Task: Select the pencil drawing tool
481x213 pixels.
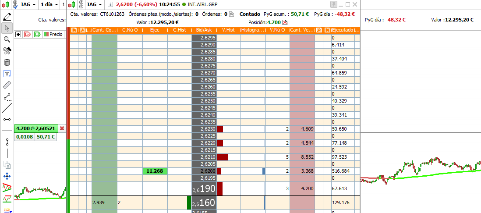Action: click(x=7, y=17)
